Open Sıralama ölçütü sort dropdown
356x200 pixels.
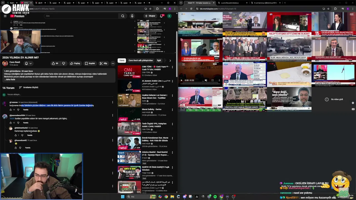[29, 87]
